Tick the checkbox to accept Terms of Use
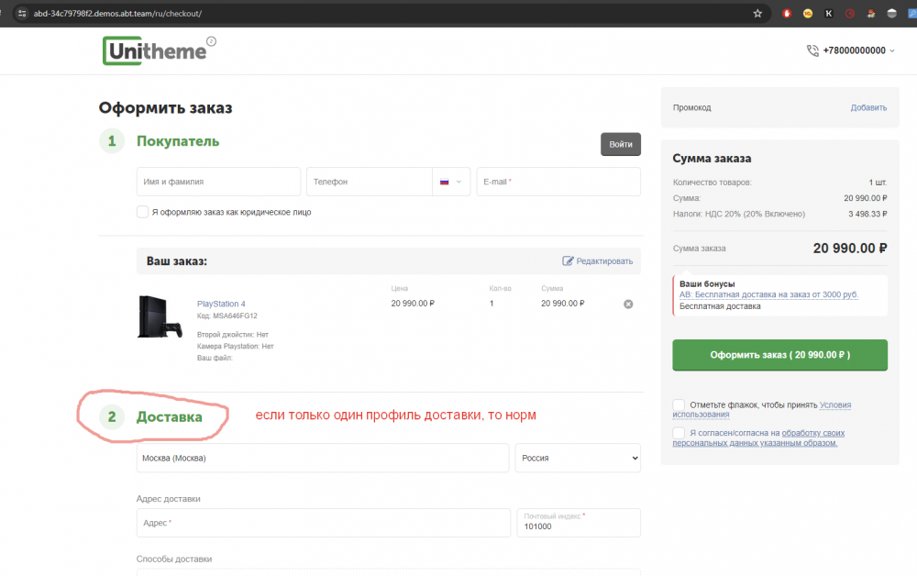Image resolution: width=917 pixels, height=576 pixels. (x=679, y=404)
